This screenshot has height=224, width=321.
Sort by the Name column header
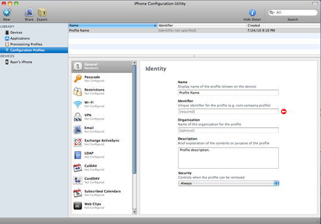point(112,26)
